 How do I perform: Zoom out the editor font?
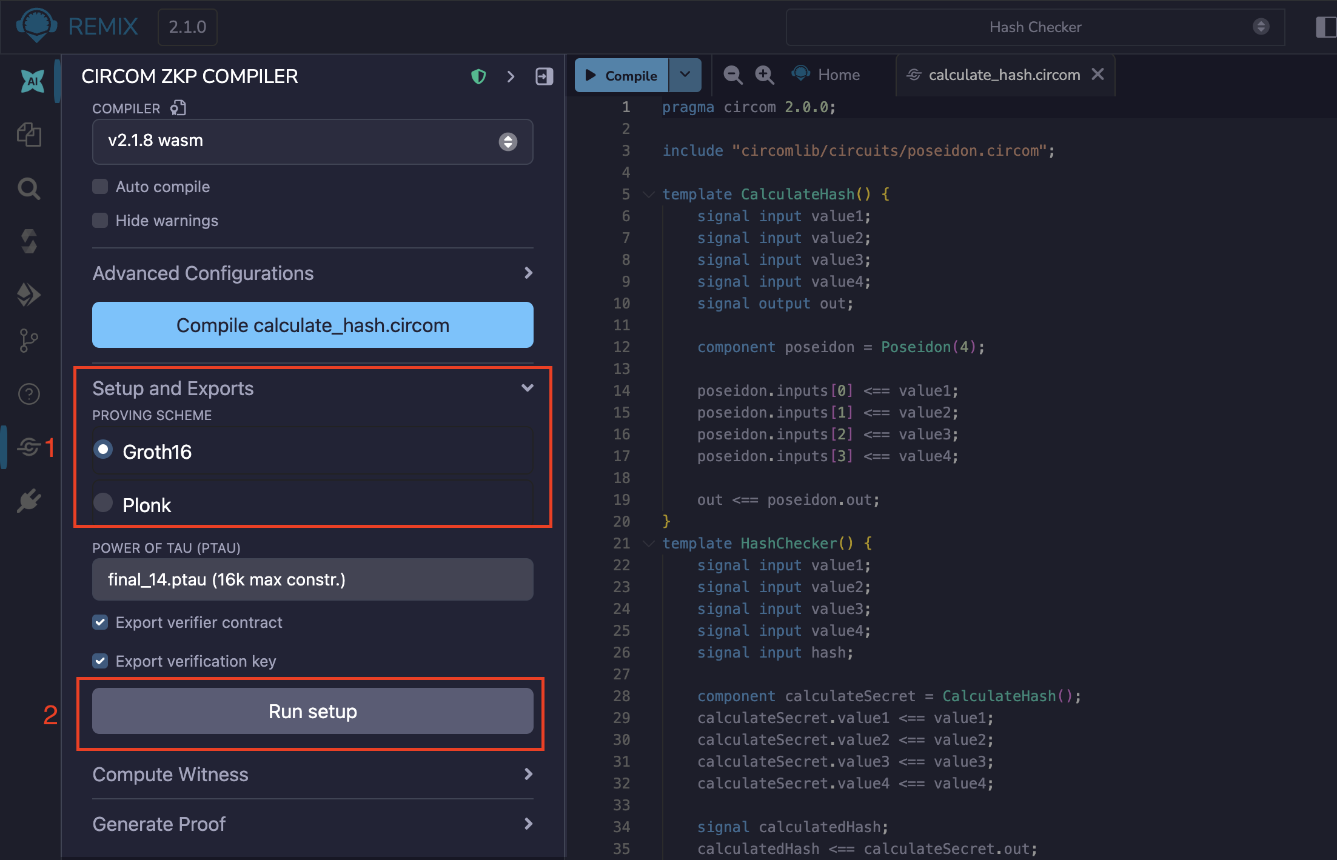(733, 75)
